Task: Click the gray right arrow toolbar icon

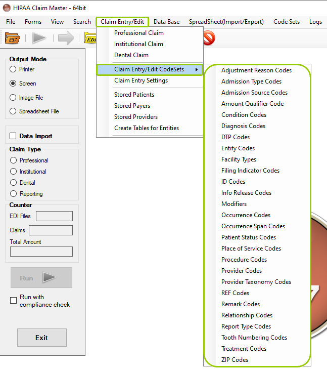Action: click(66, 38)
